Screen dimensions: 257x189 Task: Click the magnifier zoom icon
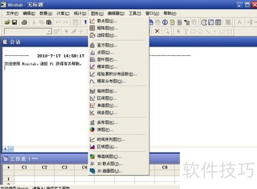pyautogui.click(x=167, y=31)
